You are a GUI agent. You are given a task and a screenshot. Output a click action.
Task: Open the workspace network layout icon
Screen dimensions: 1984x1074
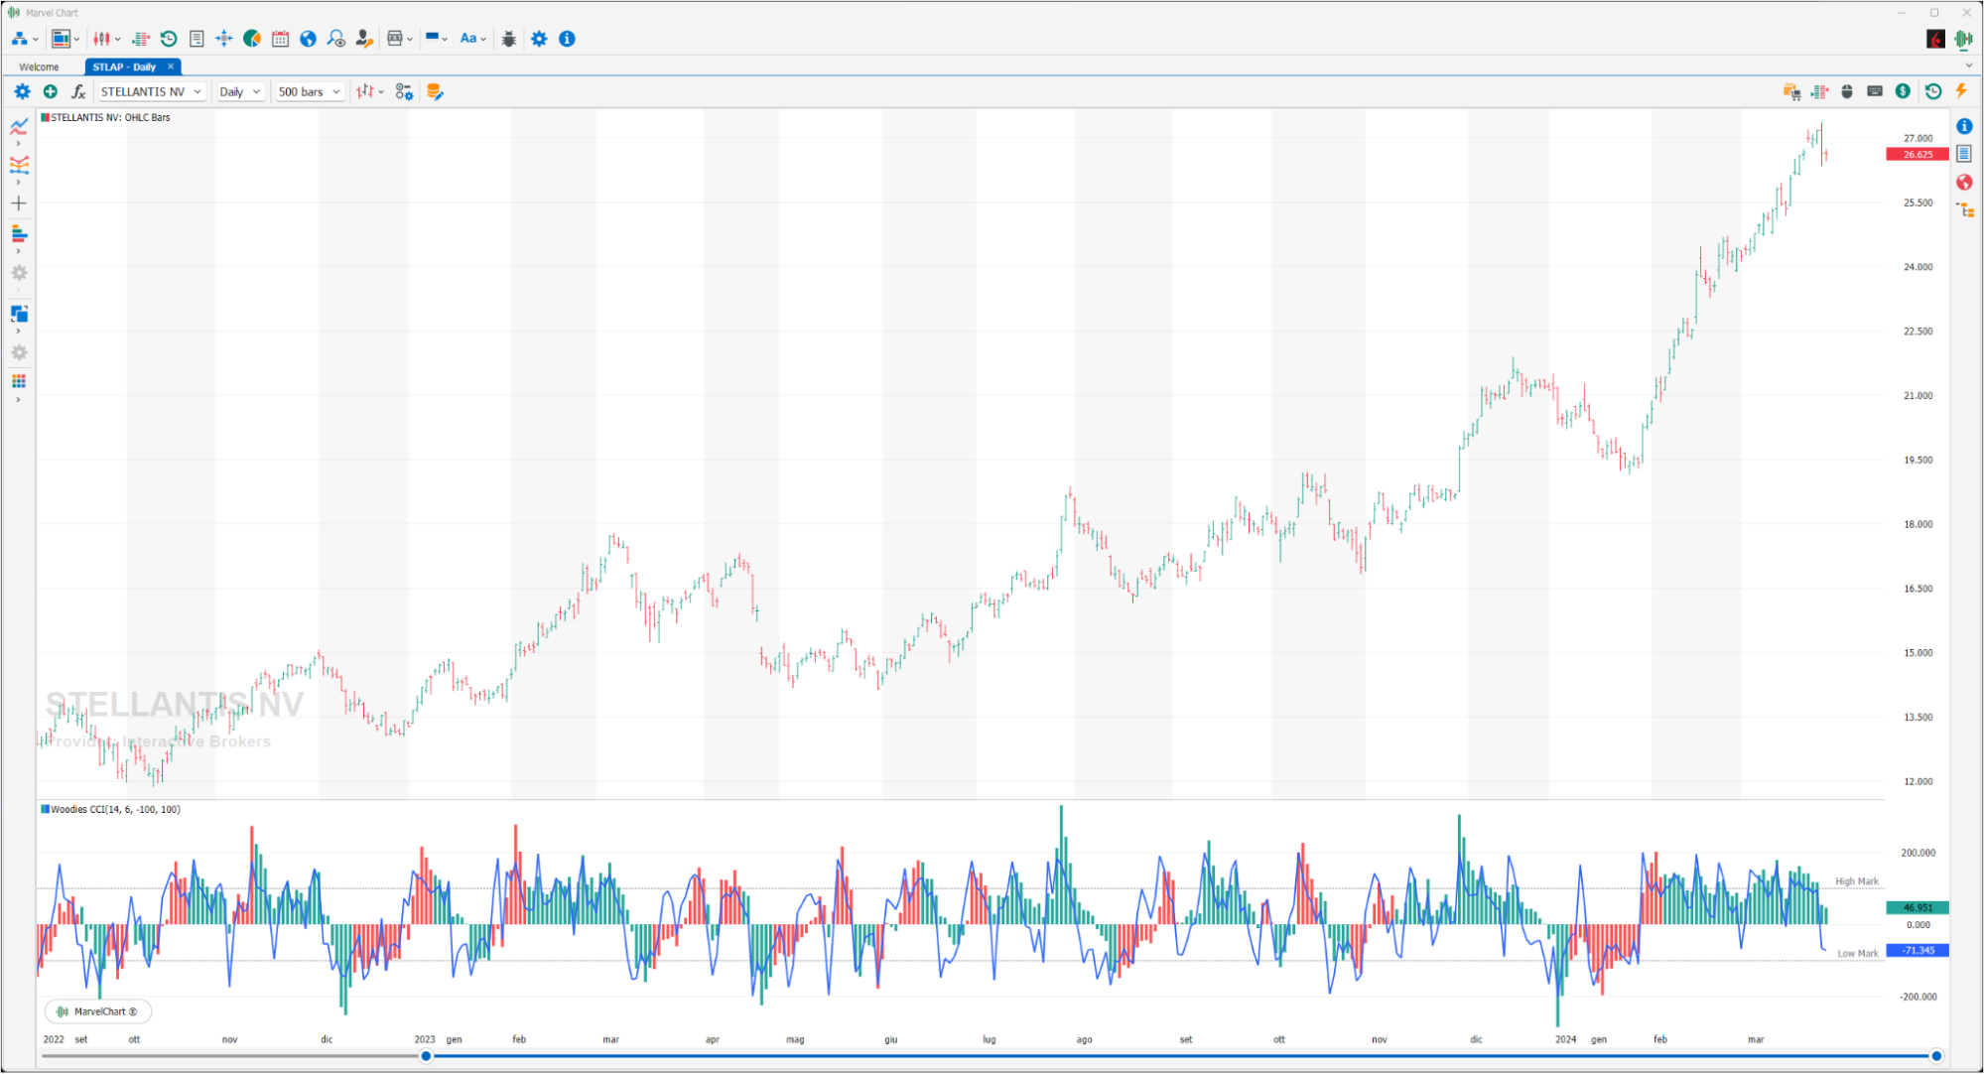pyautogui.click(x=19, y=39)
